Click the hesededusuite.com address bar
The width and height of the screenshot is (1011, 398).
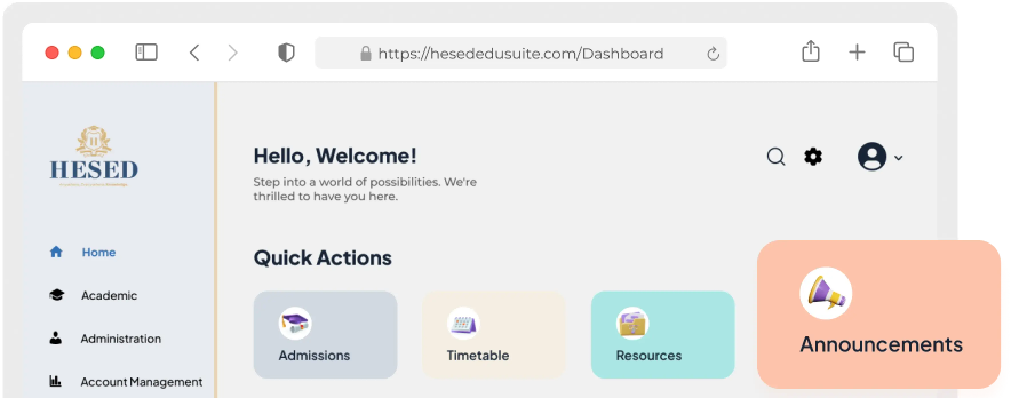tap(520, 53)
